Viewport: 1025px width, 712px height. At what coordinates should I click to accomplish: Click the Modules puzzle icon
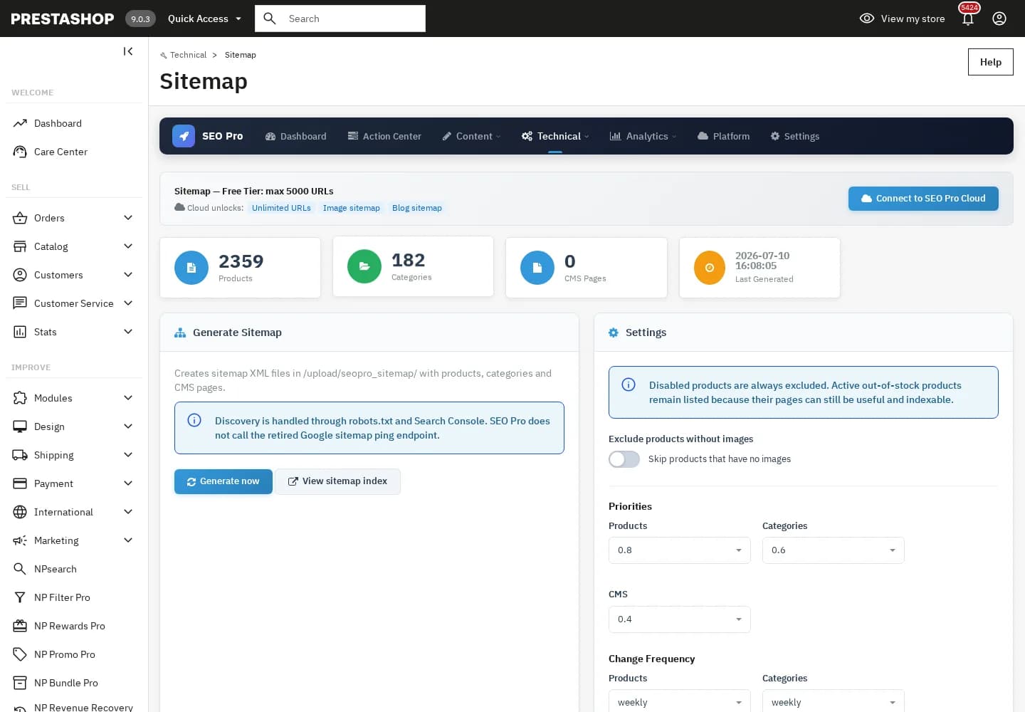pos(20,398)
